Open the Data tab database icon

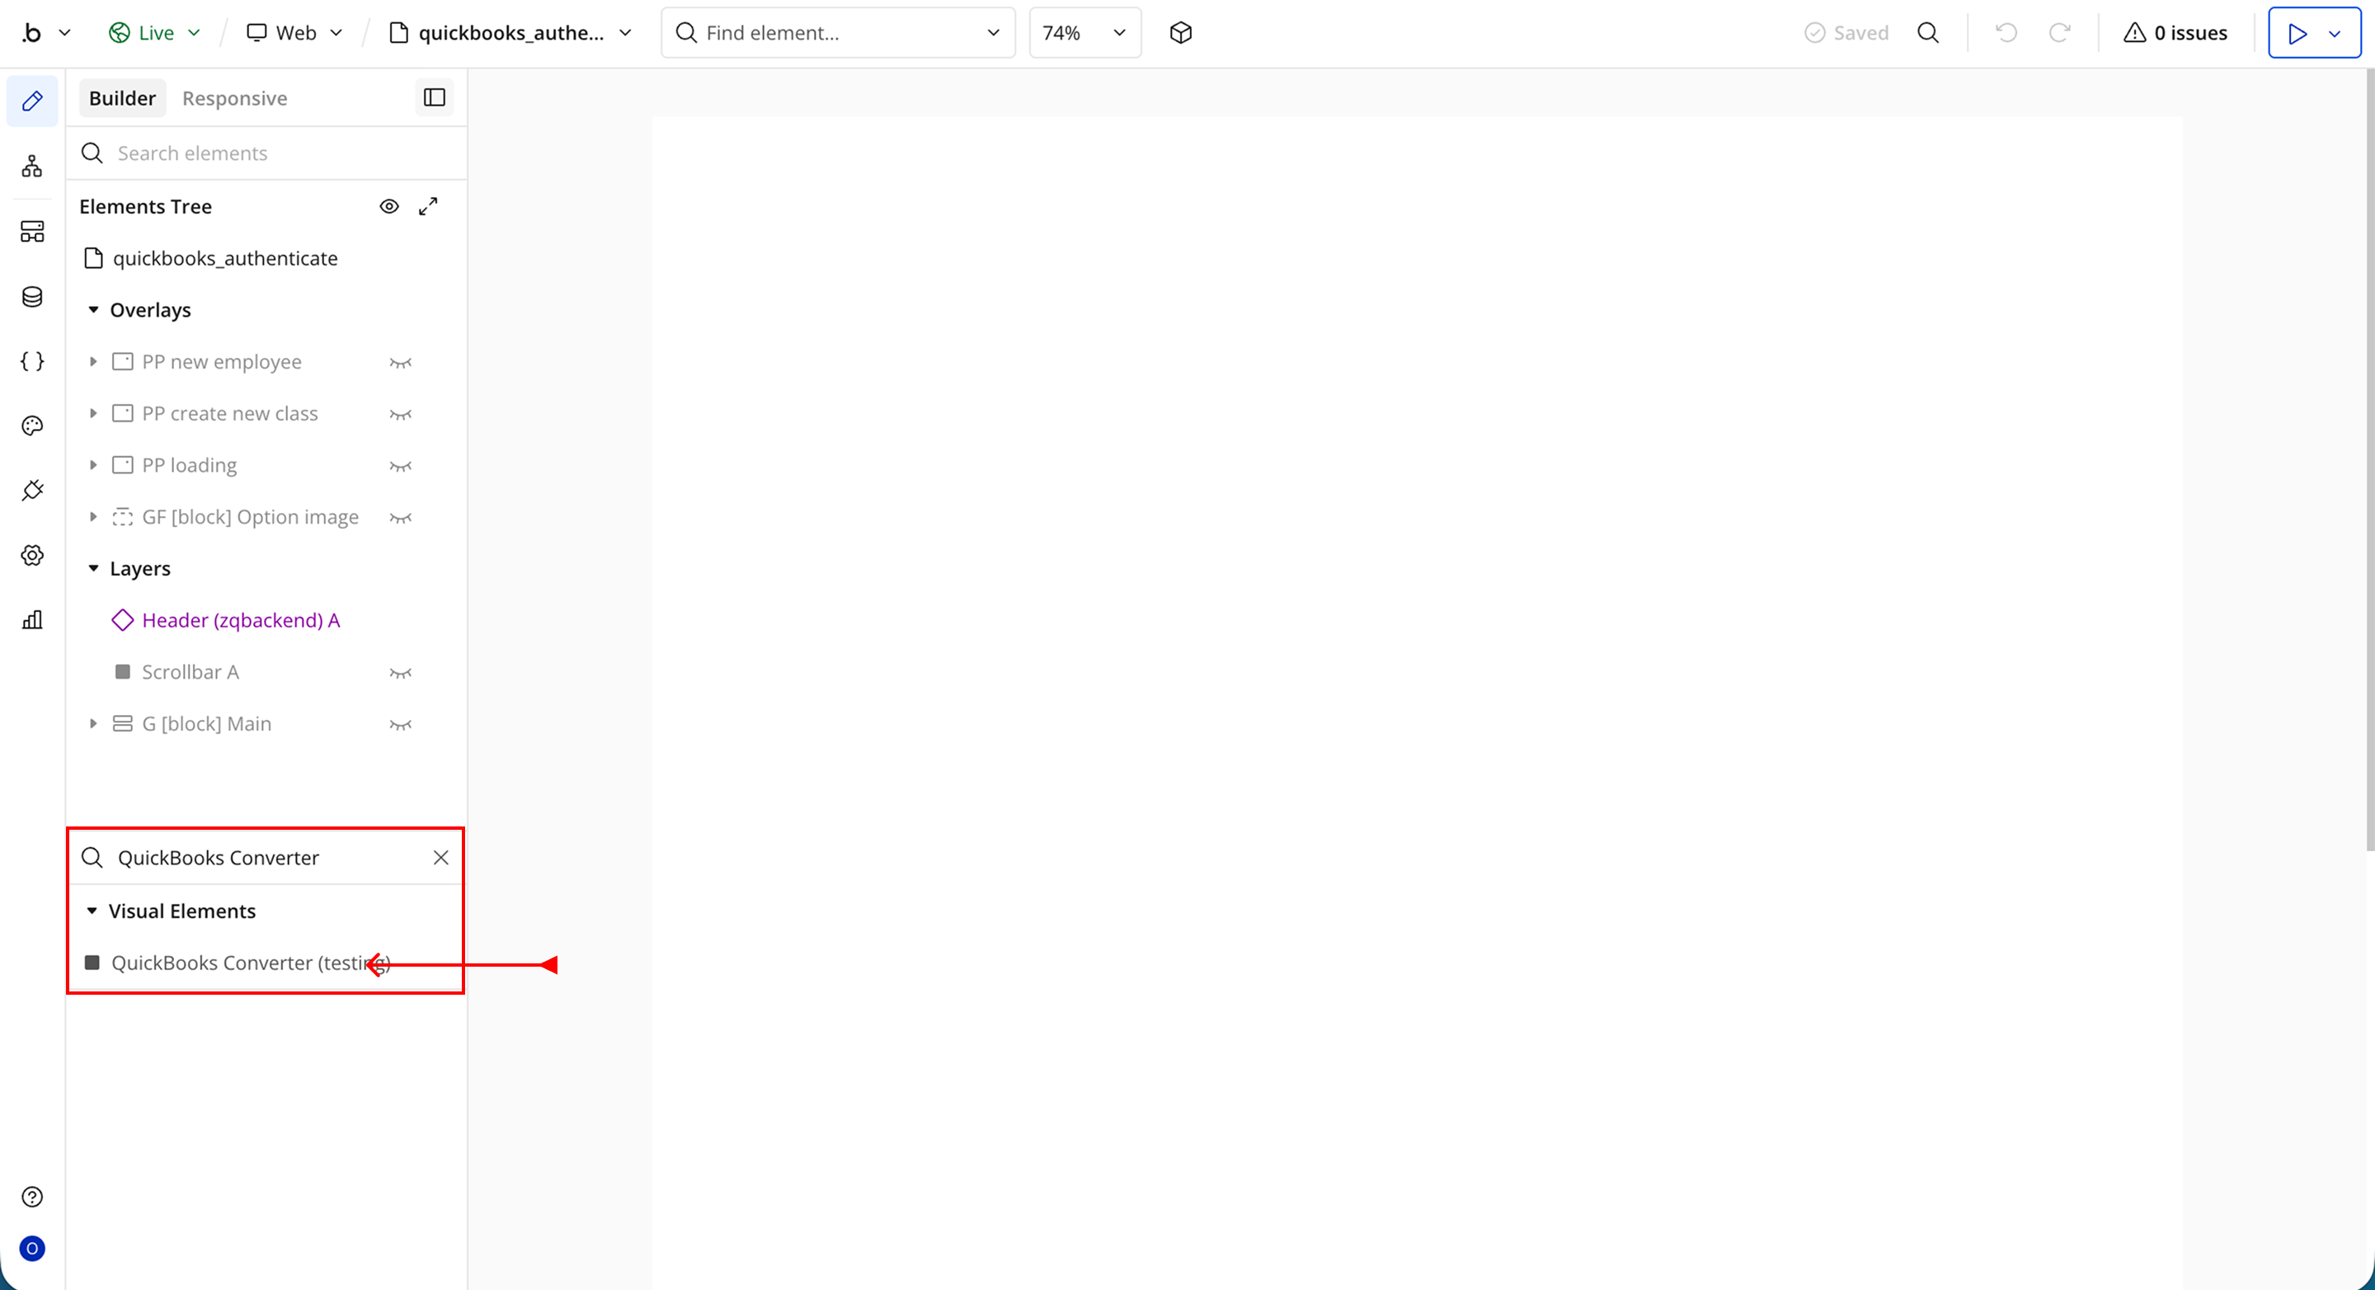coord(32,297)
